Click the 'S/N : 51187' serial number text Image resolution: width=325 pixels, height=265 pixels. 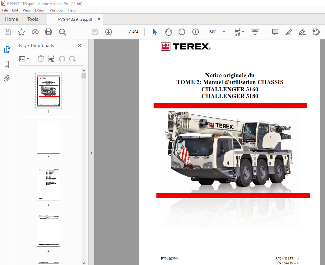(287, 258)
